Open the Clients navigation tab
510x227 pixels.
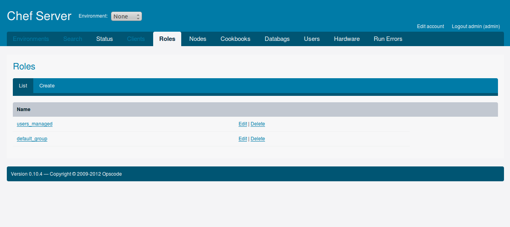pyautogui.click(x=136, y=39)
